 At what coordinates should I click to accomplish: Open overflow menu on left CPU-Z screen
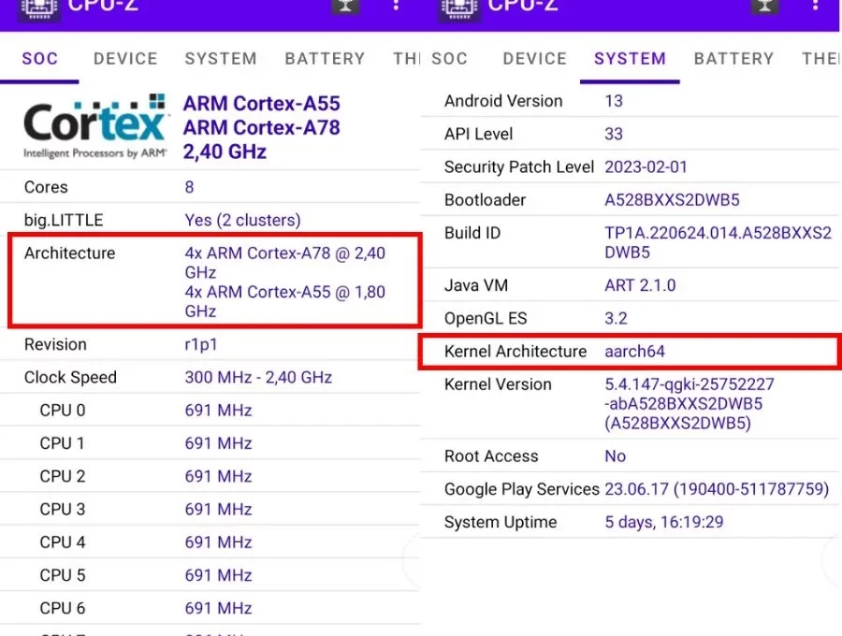[396, 6]
